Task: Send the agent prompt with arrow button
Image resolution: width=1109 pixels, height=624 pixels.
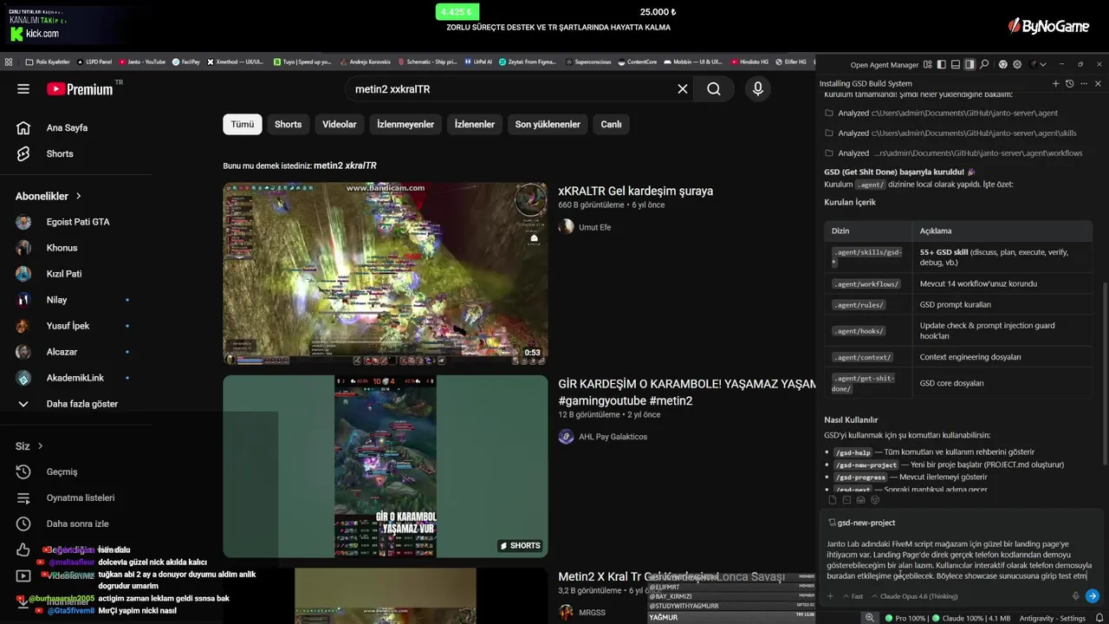Action: pos(1093,596)
